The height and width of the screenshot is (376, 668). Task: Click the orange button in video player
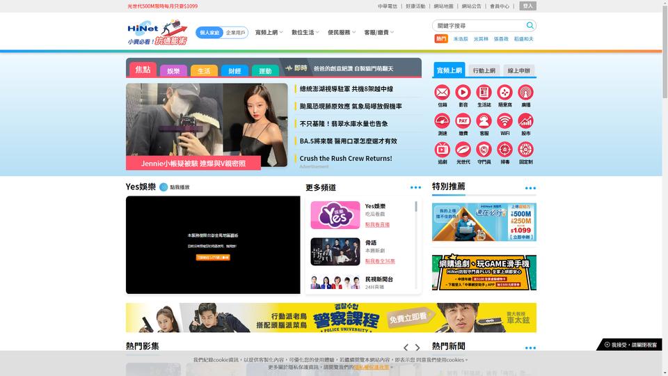coord(213,258)
